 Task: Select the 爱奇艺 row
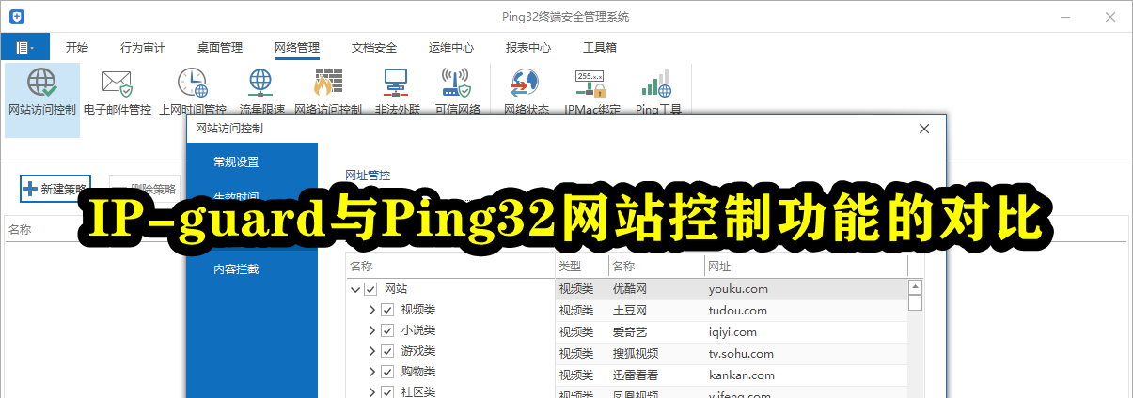click(732, 332)
